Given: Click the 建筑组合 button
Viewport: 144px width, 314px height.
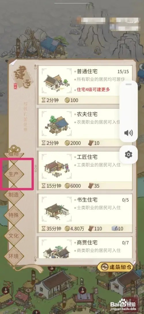Looking at the screenshot, I should pyautogui.click(x=115, y=267).
